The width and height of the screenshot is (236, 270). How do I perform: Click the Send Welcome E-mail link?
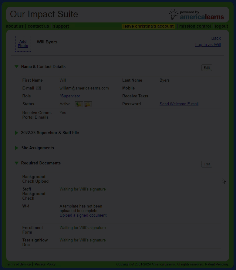tap(179, 104)
